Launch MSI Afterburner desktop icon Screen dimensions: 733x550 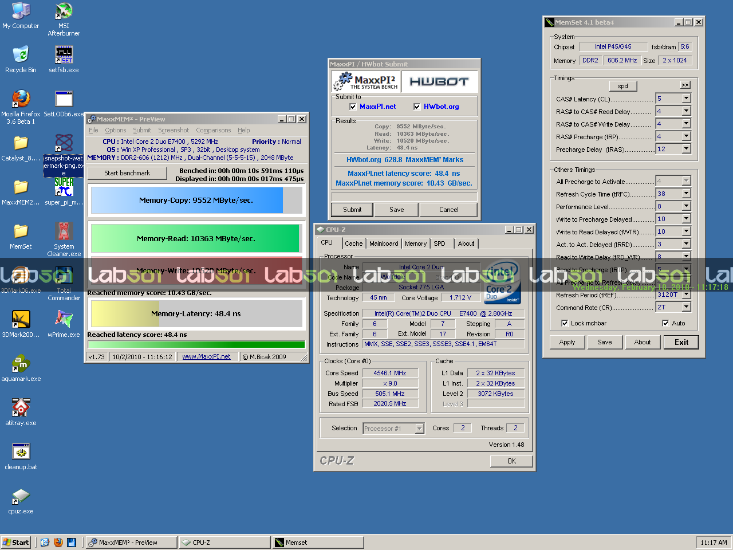[x=64, y=19]
